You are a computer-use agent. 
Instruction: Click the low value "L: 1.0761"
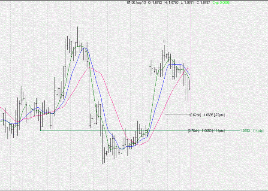[187, 3]
